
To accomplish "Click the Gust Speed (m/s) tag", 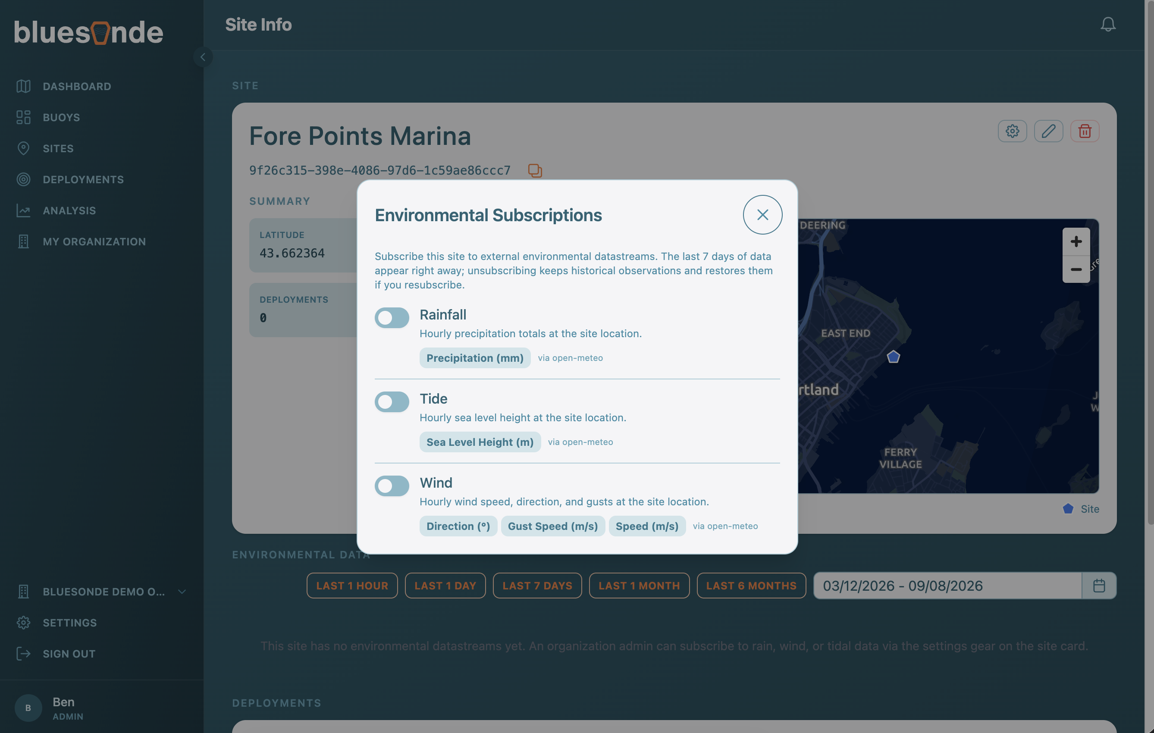I will click(x=552, y=526).
